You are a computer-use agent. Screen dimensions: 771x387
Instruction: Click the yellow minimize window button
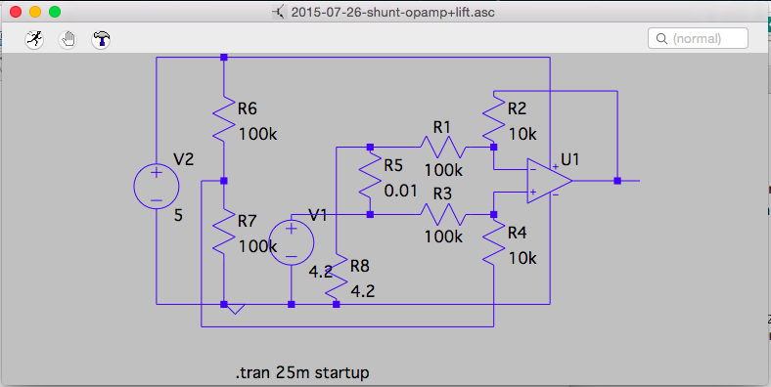(35, 12)
